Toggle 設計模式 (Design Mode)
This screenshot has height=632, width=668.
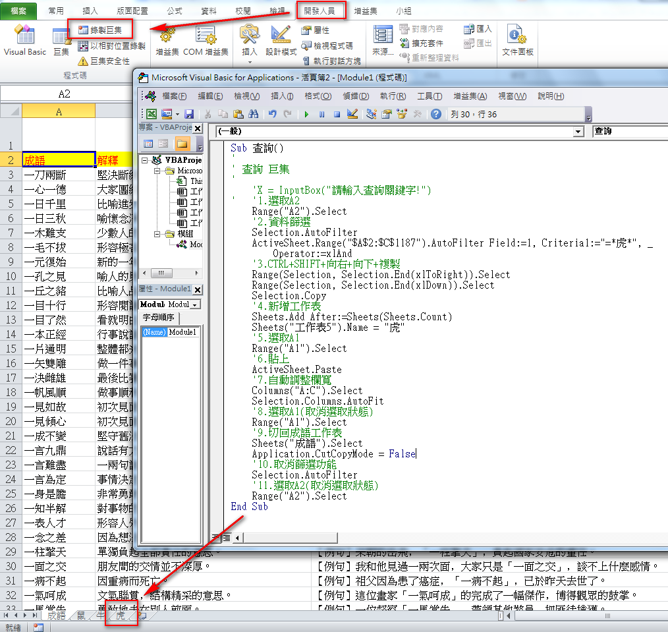click(x=281, y=42)
